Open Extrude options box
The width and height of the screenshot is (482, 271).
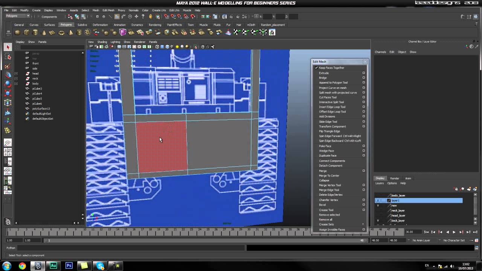point(364,73)
